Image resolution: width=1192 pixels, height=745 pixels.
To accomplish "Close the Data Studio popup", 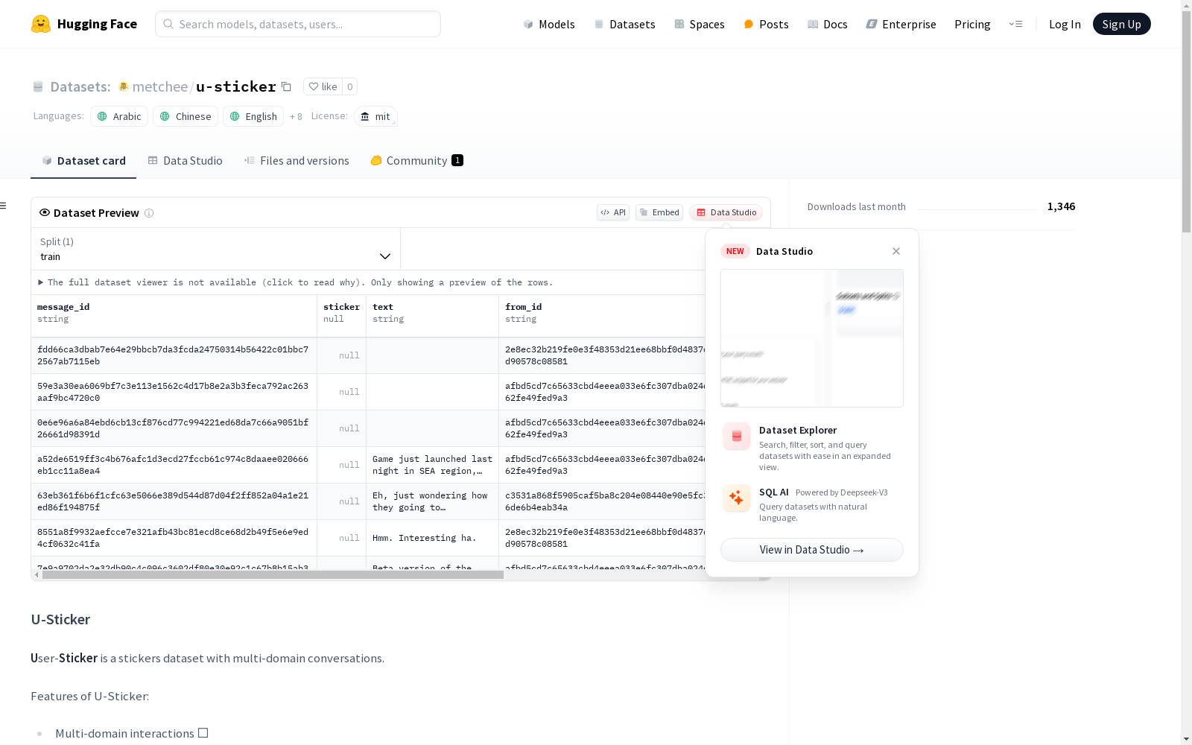I will 896,251.
